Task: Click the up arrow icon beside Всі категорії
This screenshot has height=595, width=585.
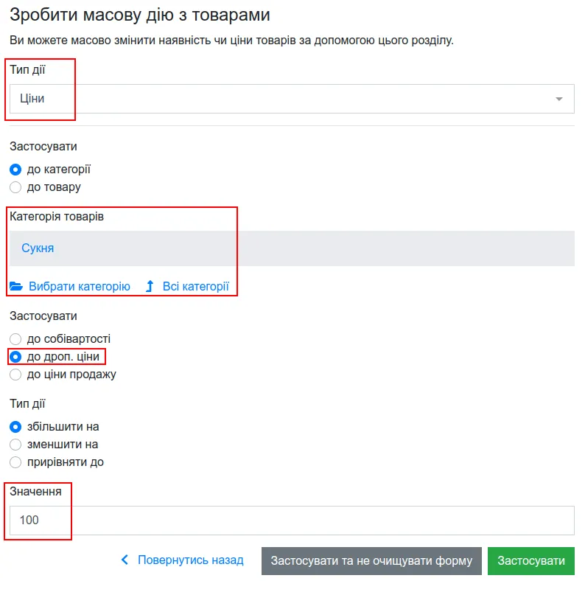Action: point(150,286)
